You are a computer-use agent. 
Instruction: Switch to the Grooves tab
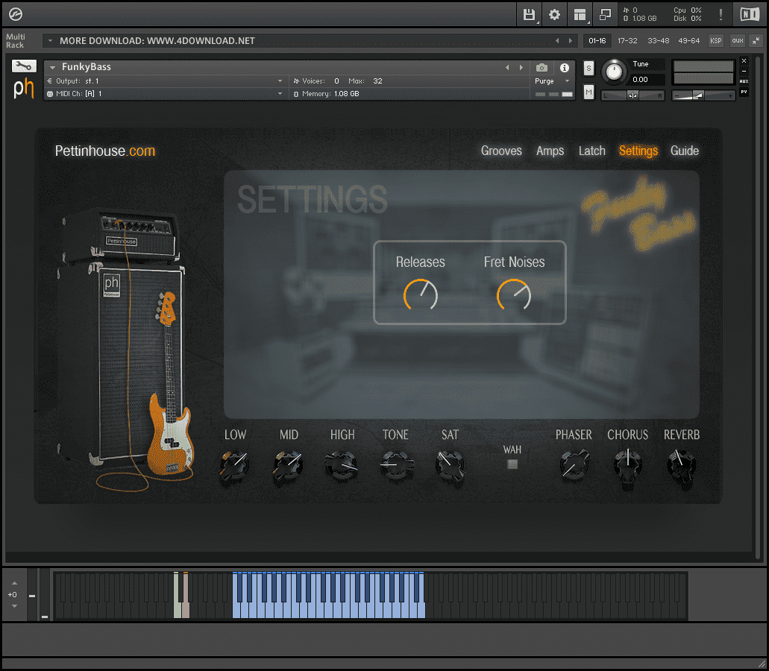(x=501, y=151)
